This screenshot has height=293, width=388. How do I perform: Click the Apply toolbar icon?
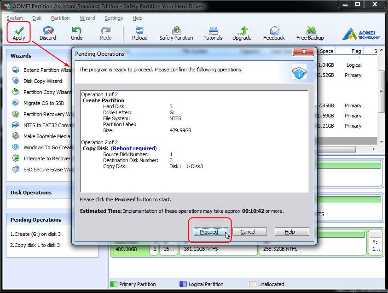(x=19, y=33)
